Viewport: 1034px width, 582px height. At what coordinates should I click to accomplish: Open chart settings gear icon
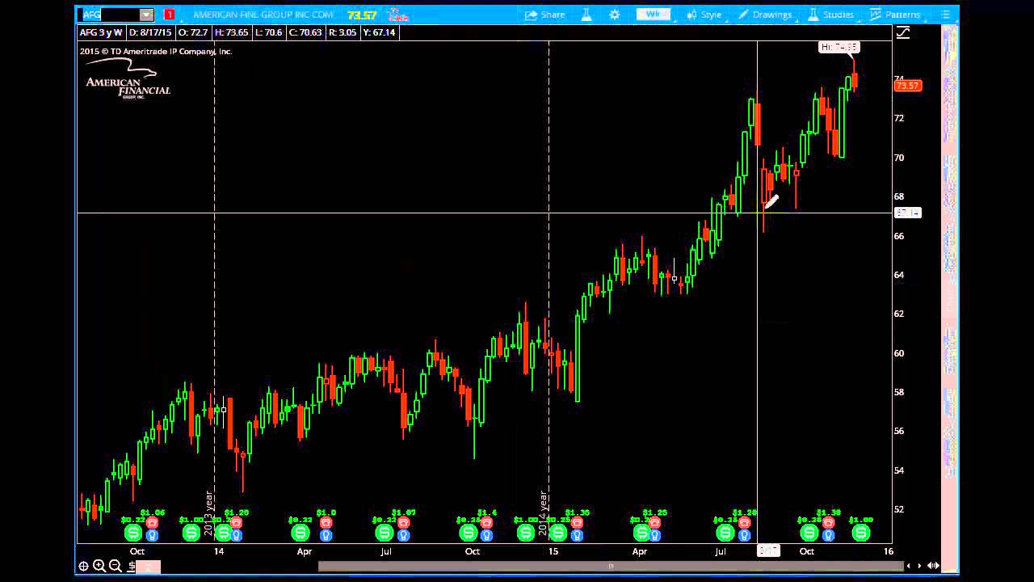click(x=615, y=15)
